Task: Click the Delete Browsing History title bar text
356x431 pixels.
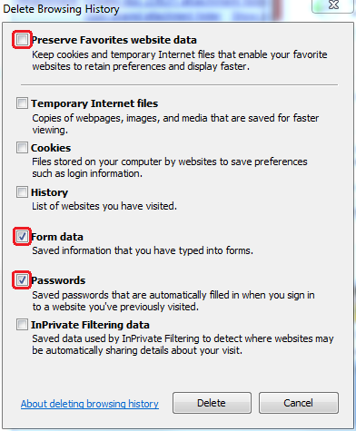Action: [62, 9]
